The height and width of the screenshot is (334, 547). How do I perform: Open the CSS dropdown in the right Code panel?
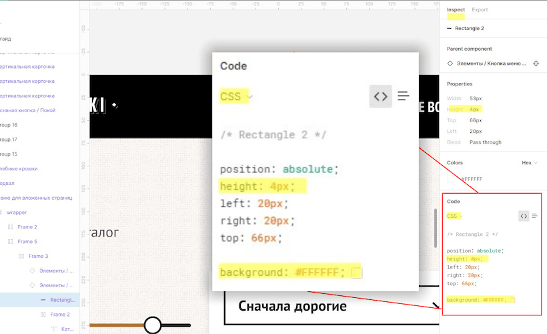point(454,216)
